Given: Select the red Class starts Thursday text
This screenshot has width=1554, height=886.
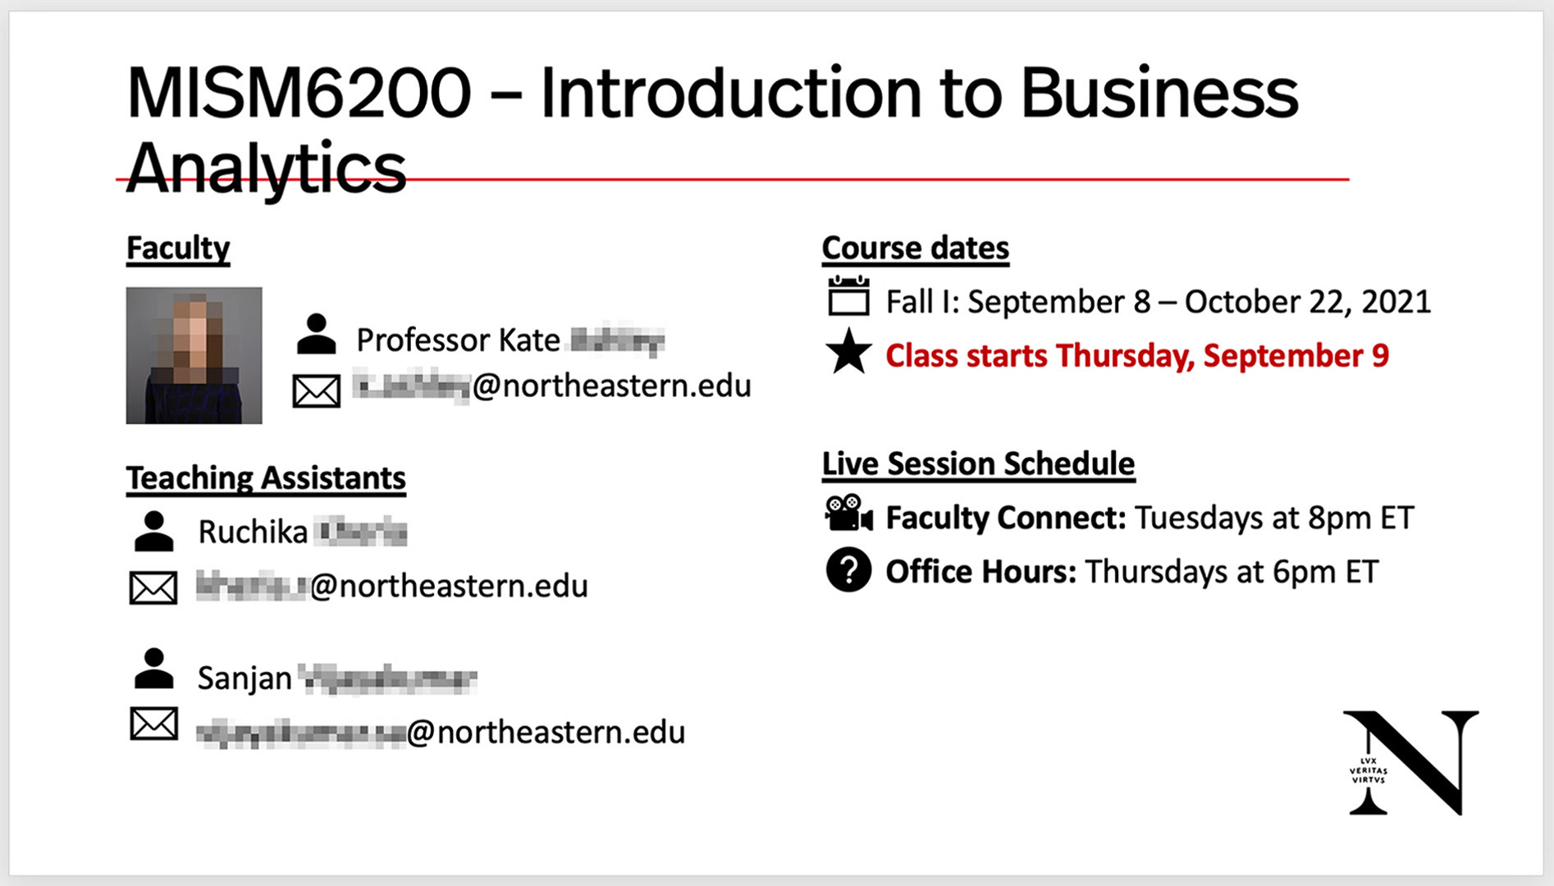Looking at the screenshot, I should (1137, 356).
